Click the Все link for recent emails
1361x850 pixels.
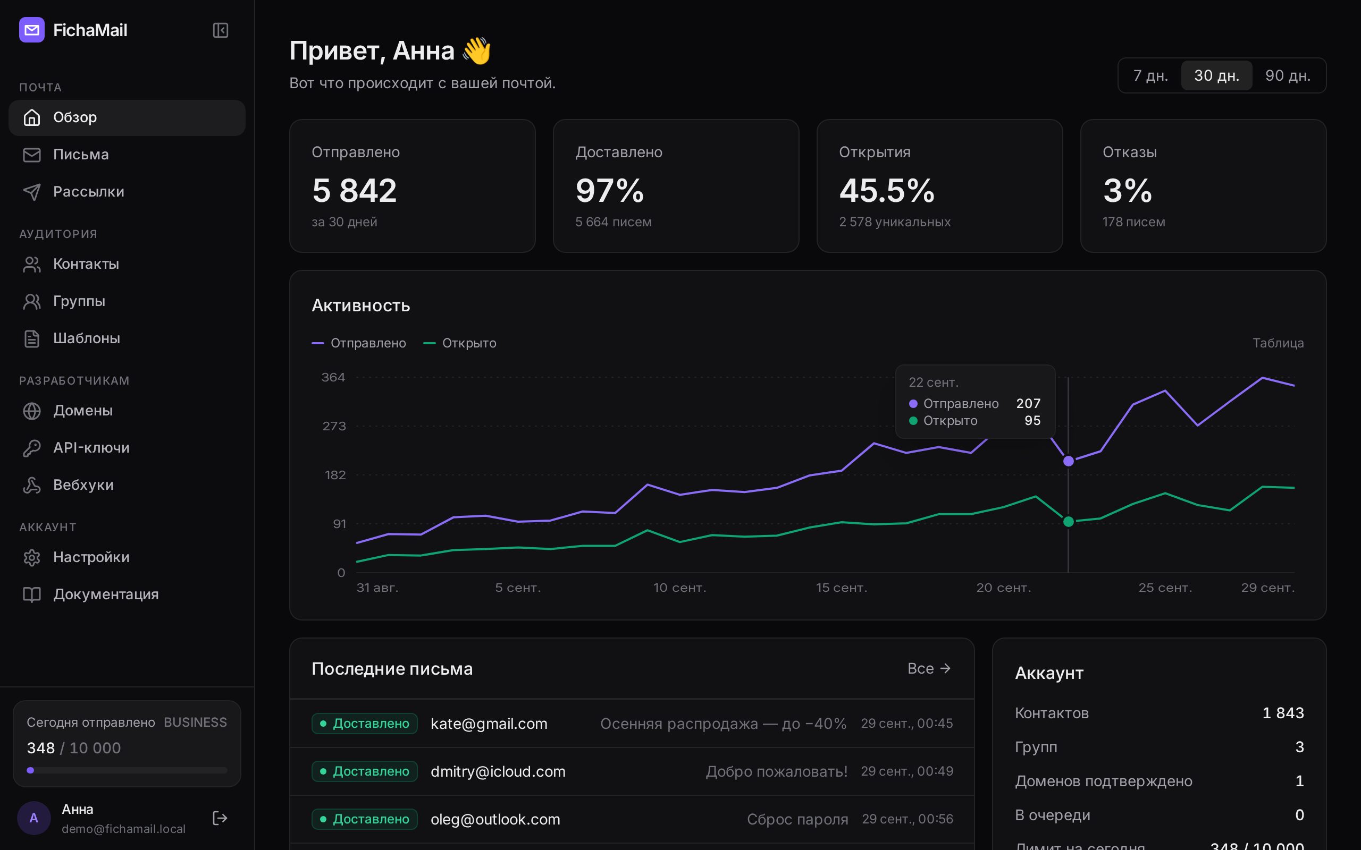[929, 668]
